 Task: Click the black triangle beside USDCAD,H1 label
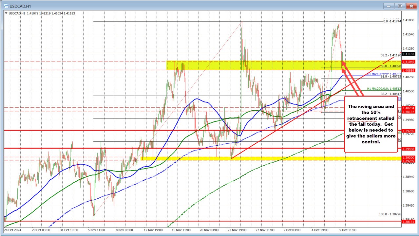point(6,13)
